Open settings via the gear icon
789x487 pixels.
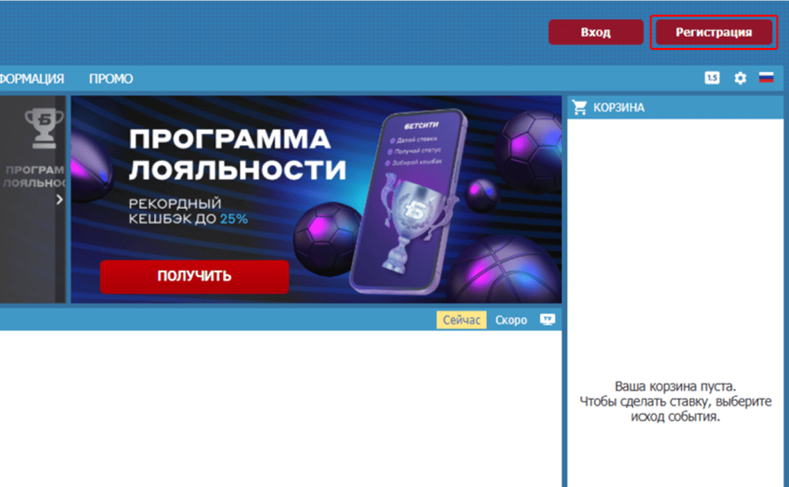click(740, 78)
